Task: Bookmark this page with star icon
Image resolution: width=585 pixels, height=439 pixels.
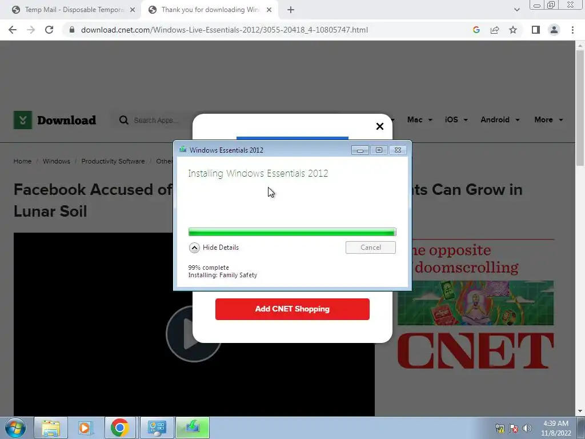Action: [513, 30]
